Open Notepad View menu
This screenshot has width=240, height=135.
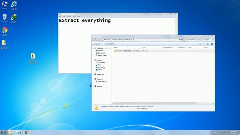pyautogui.click(x=74, y=16)
